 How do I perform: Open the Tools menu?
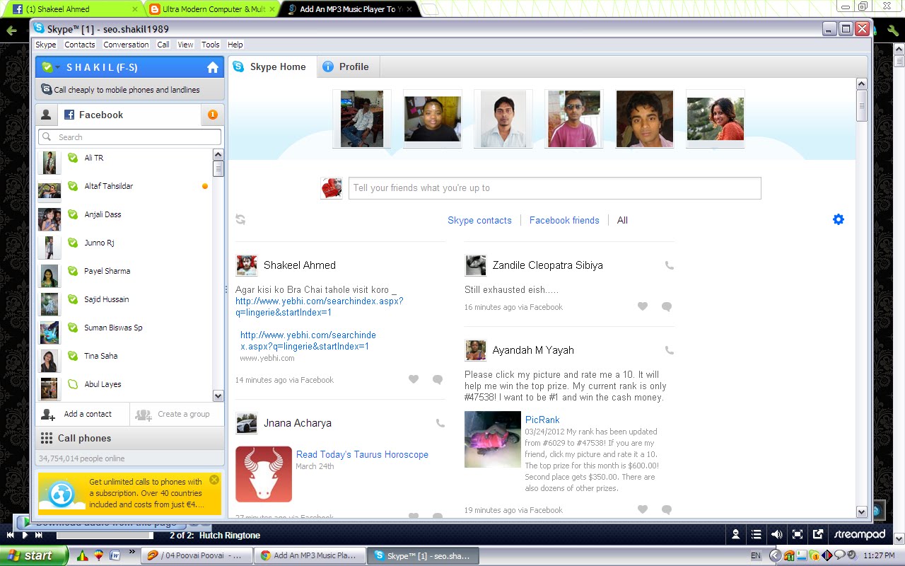210,45
